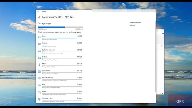Image resolution: width=192 pixels, height=108 pixels.
Task: Click the Storage usage heading
Action: pos(44,23)
